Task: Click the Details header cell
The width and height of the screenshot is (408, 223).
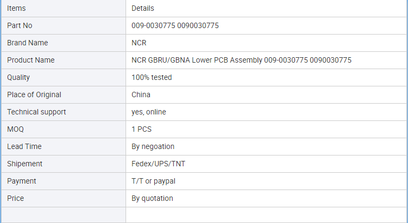Action: 266,9
